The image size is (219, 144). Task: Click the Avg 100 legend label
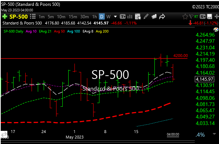[x=73, y=31]
